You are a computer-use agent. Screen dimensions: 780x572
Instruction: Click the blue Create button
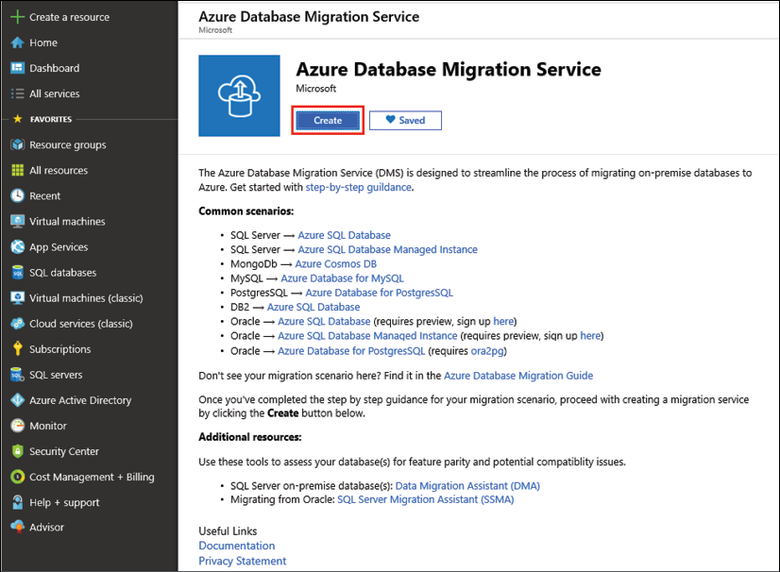tap(328, 121)
